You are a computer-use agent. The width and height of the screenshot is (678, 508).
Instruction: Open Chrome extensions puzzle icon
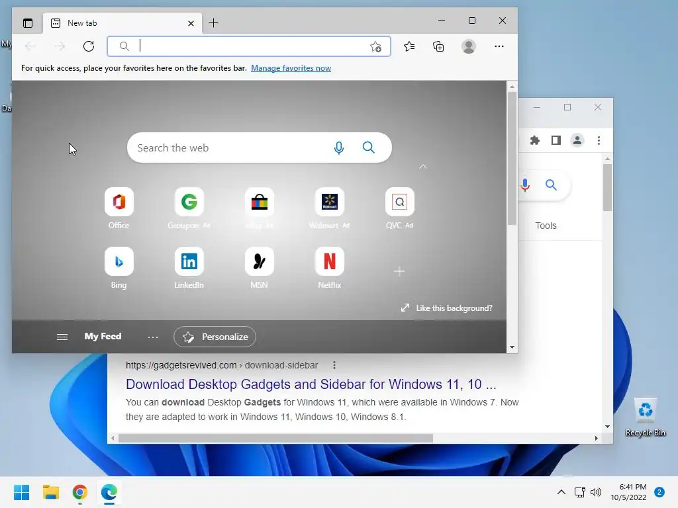[535, 140]
